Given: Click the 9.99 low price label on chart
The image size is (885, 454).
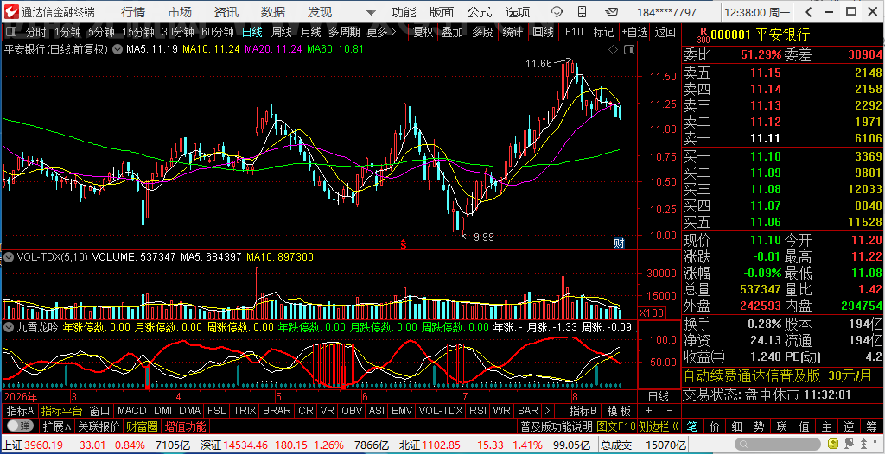Looking at the screenshot, I should (484, 236).
